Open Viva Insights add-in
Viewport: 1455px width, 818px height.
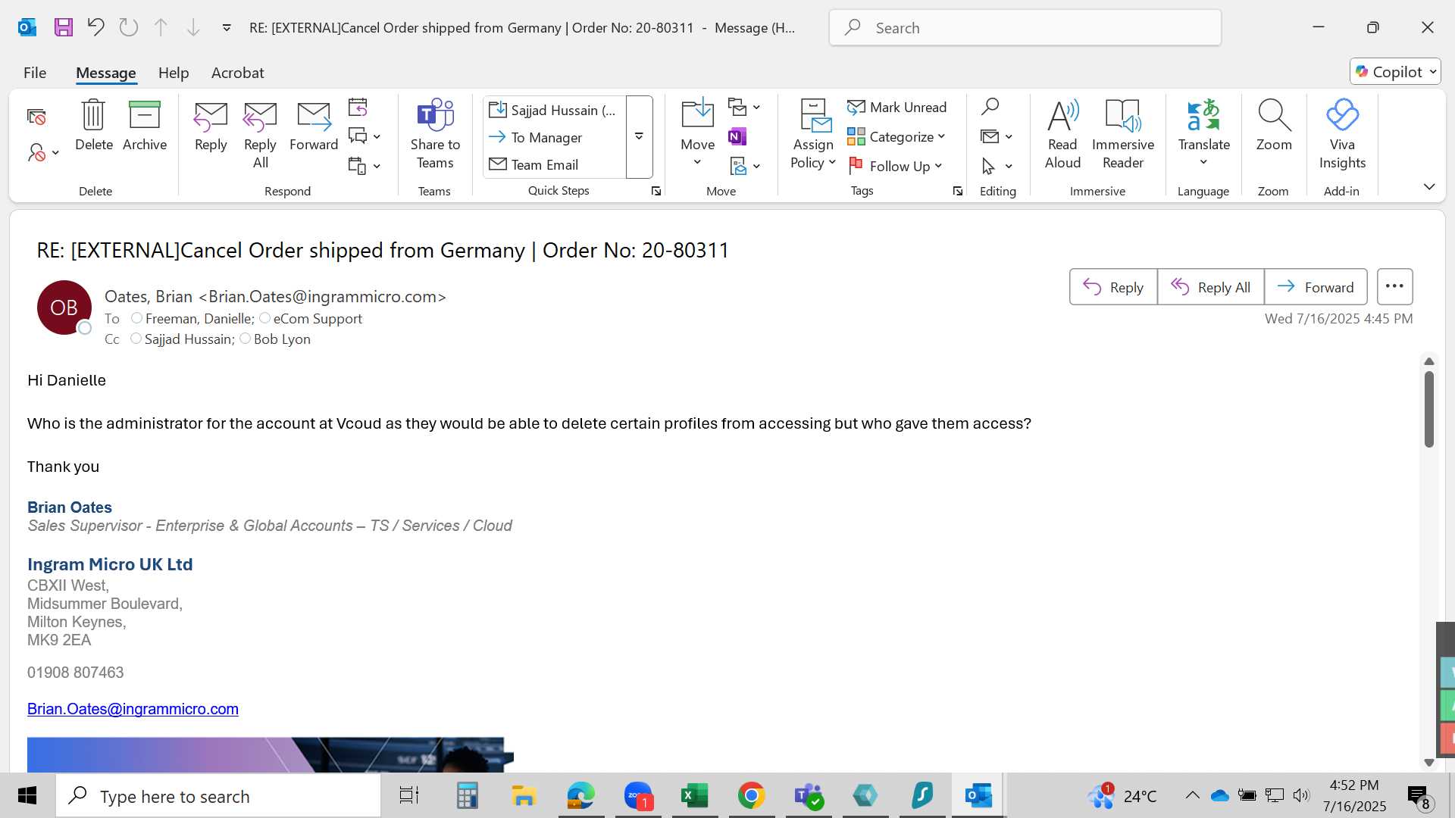[x=1342, y=135]
